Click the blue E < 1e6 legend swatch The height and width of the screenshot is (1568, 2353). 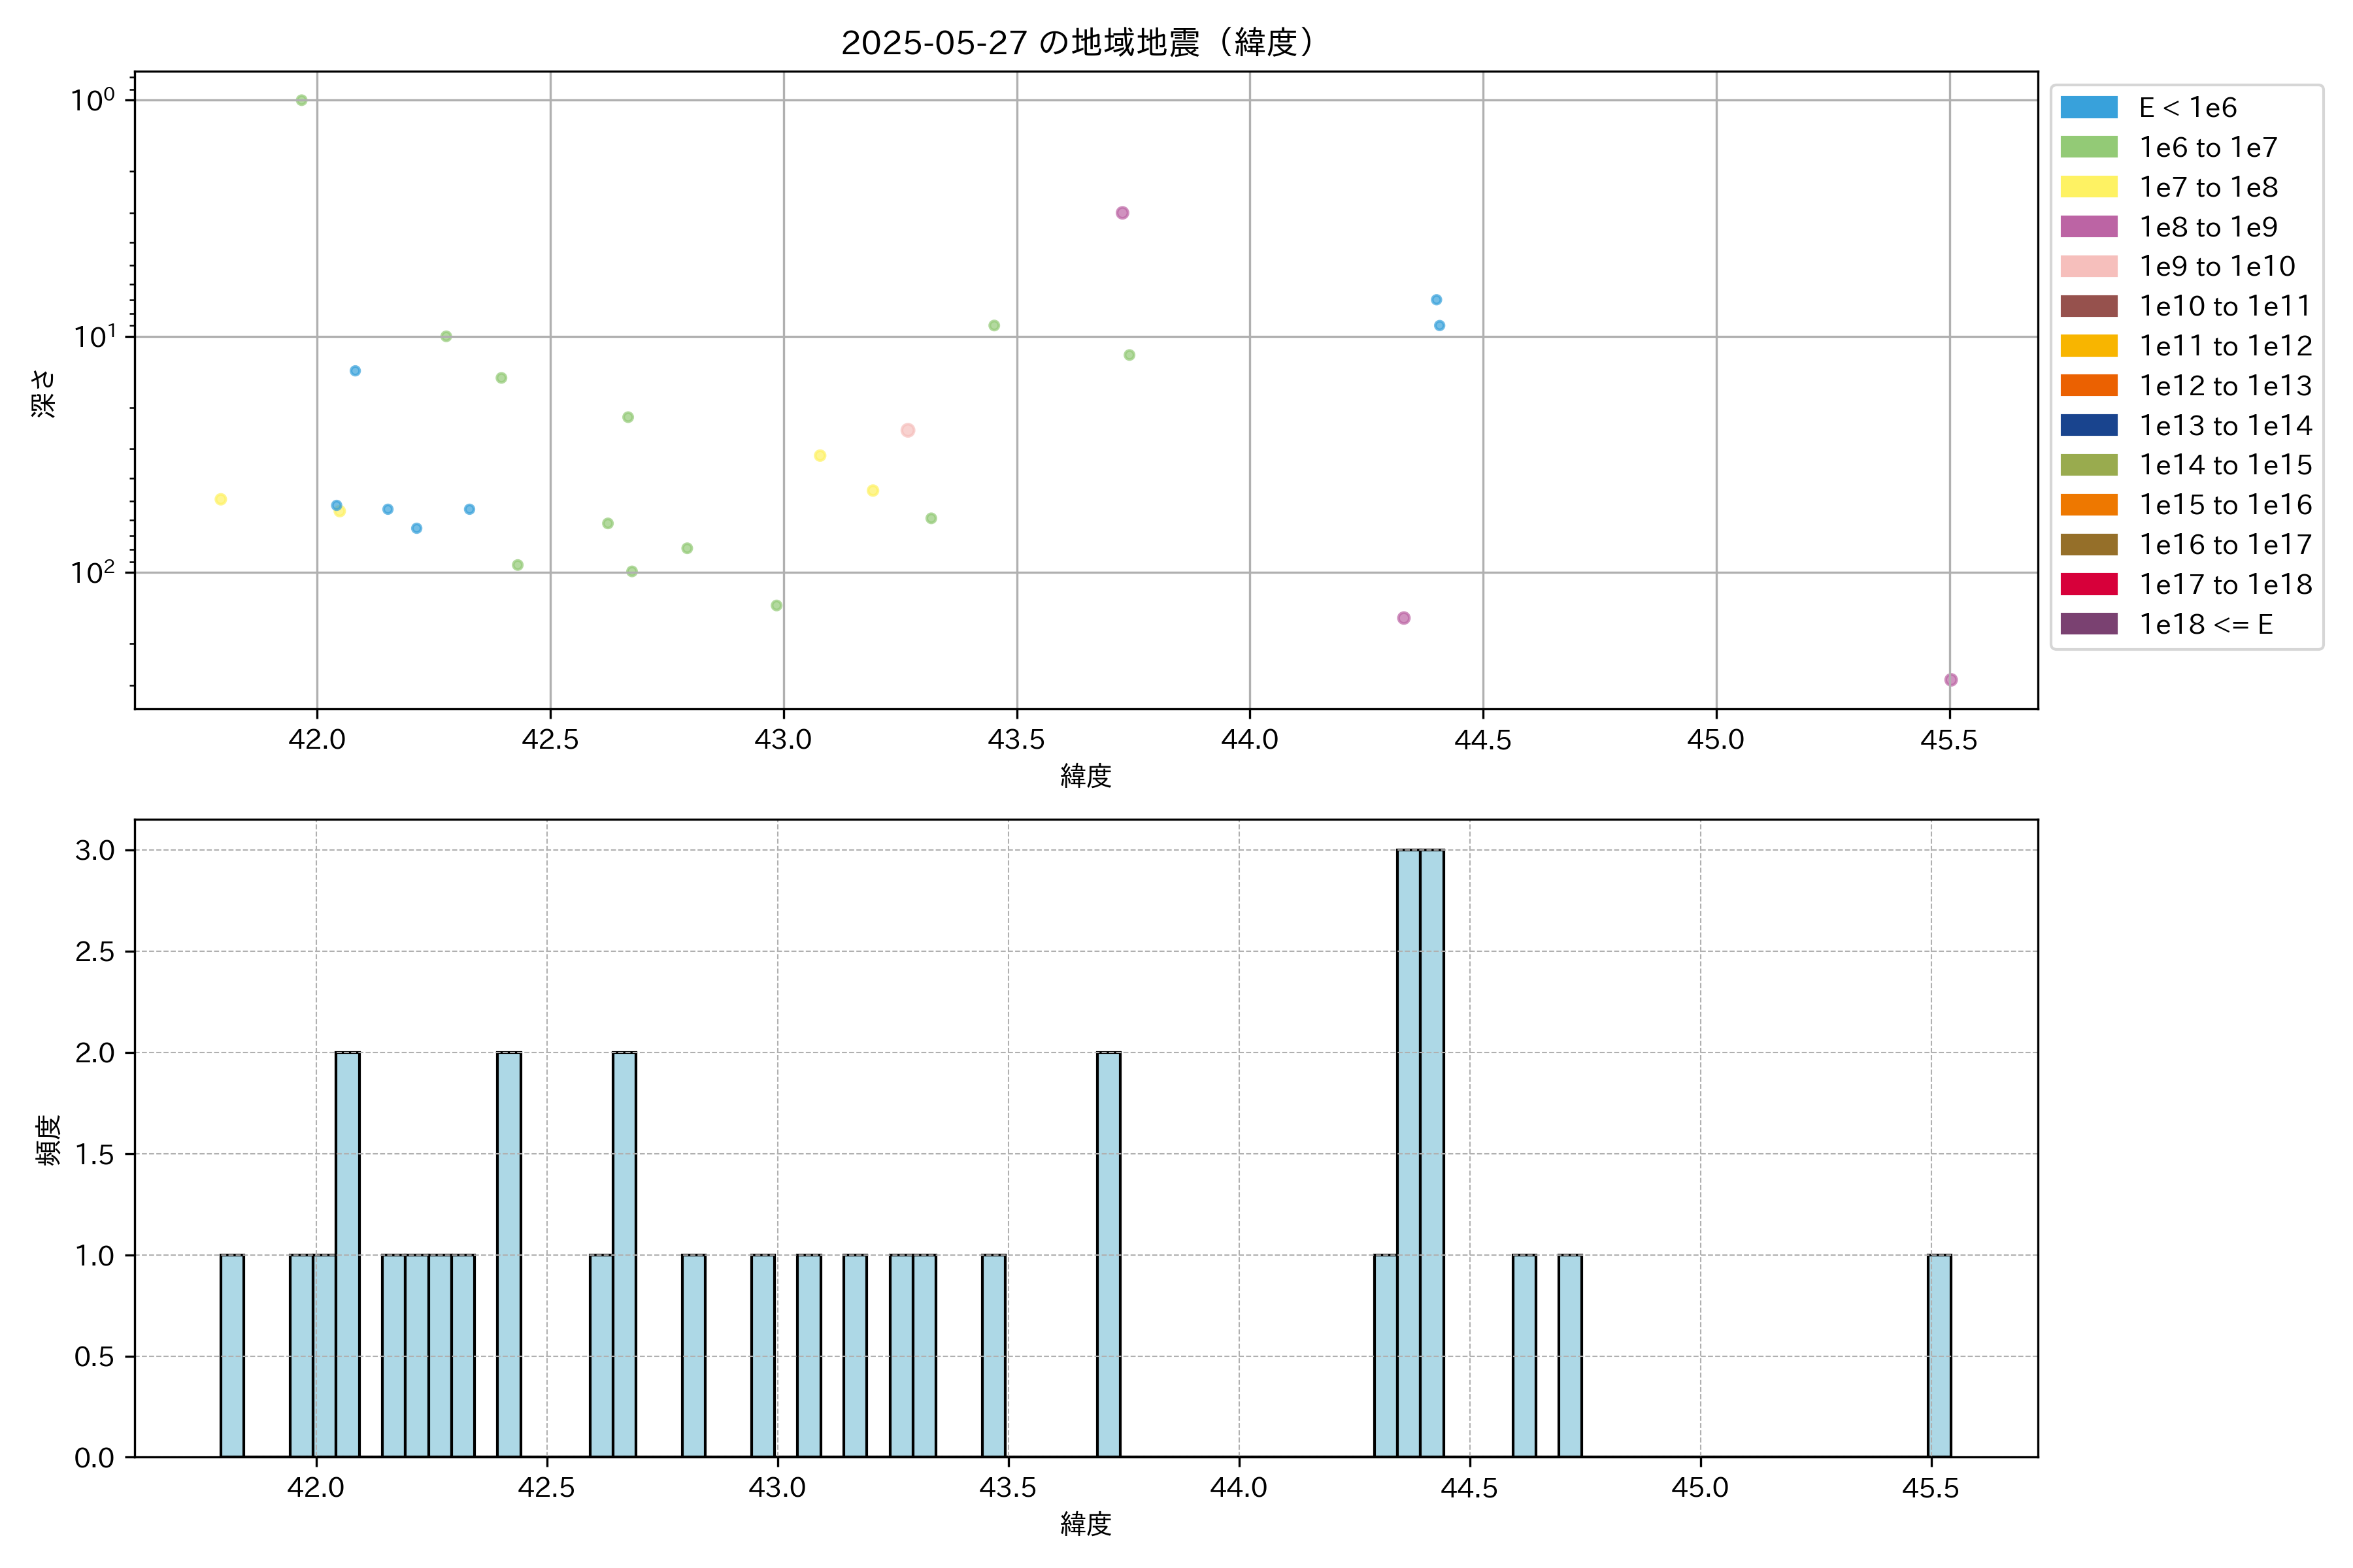pyautogui.click(x=2089, y=108)
